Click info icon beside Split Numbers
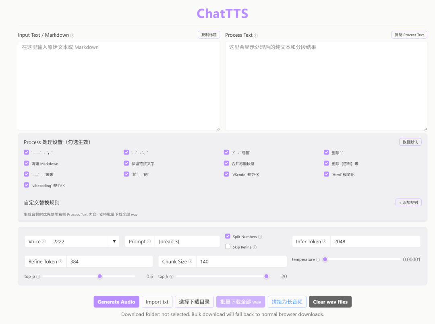 (260, 237)
